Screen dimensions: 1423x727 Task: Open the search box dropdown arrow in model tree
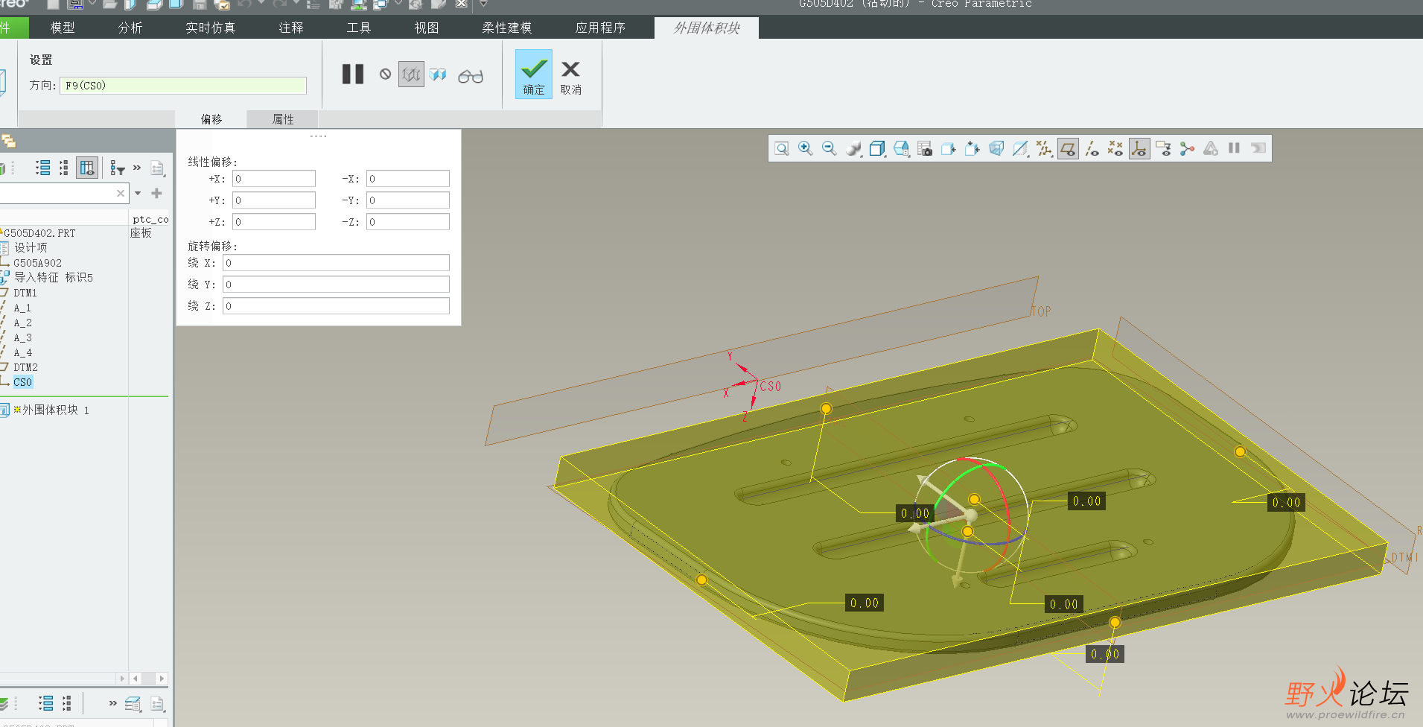coord(138,194)
